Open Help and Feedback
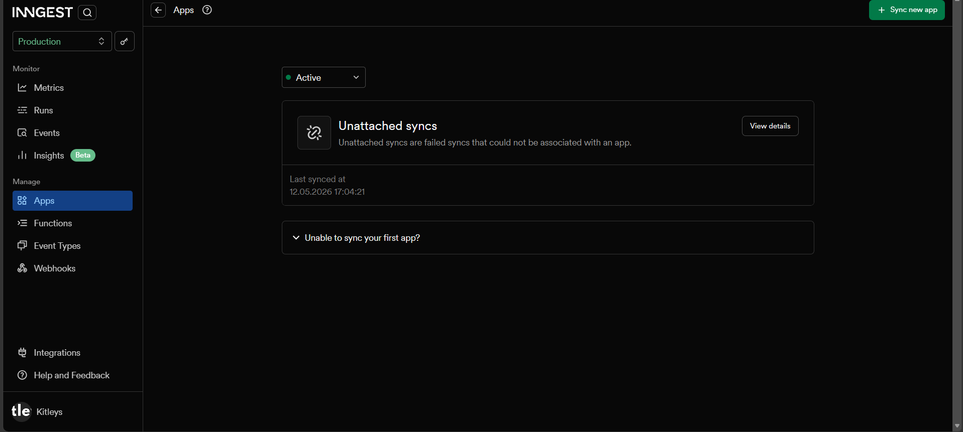 coord(72,375)
